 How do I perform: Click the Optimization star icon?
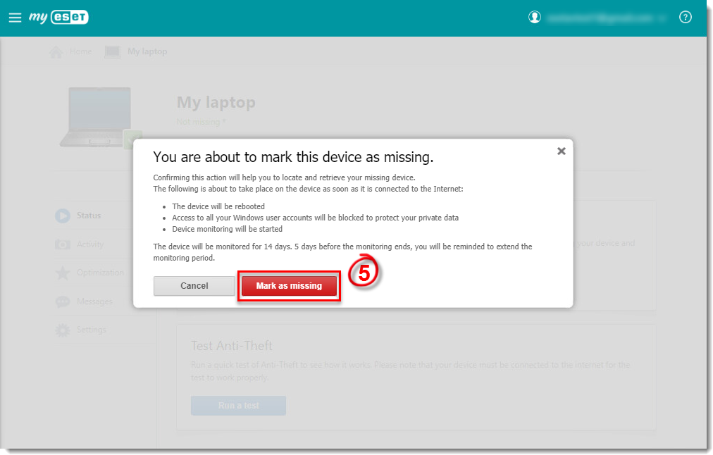click(63, 273)
